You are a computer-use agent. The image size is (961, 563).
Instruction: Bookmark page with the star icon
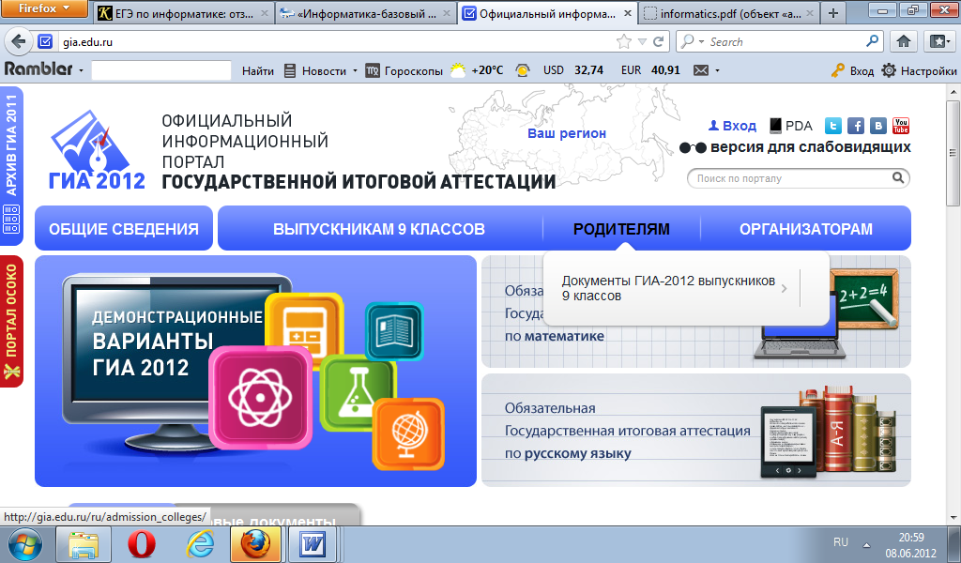(x=624, y=41)
